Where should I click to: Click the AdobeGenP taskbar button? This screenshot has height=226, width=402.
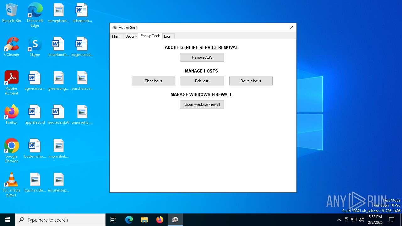pyautogui.click(x=175, y=220)
